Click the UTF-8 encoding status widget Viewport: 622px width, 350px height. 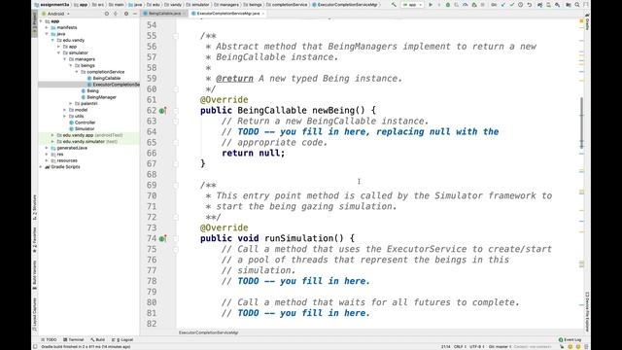477,346
